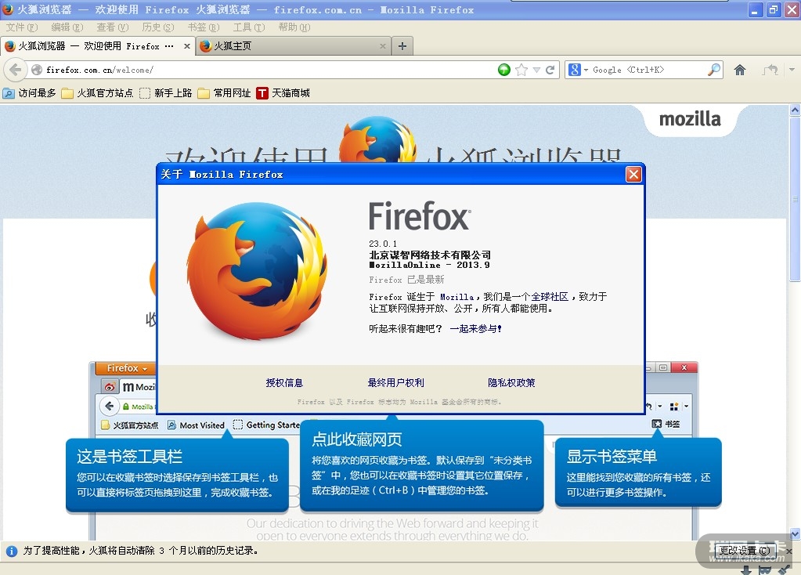Viewport: 801px width, 575px height.
Task: Click 显示书签菜单 tooltip heading
Action: coord(612,457)
